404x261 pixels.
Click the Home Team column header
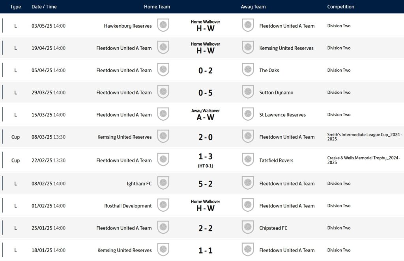pyautogui.click(x=157, y=7)
